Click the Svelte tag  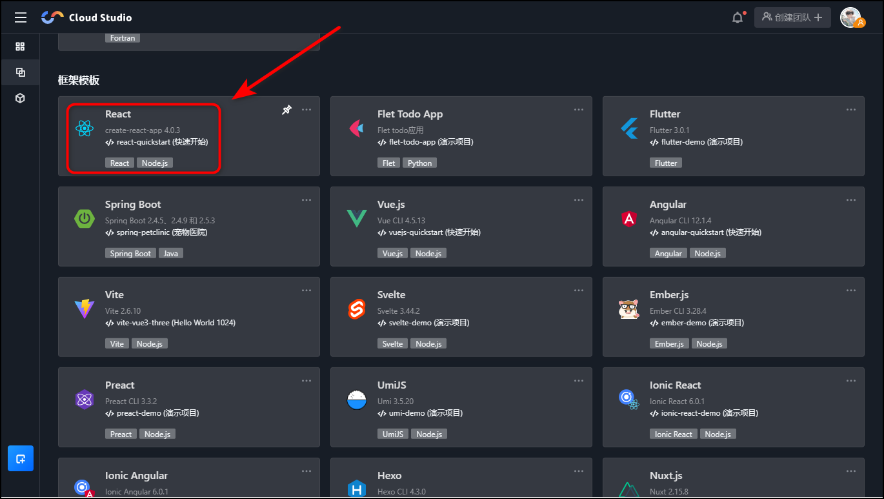(392, 344)
